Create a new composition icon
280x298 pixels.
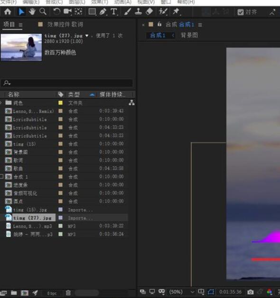[25, 293]
